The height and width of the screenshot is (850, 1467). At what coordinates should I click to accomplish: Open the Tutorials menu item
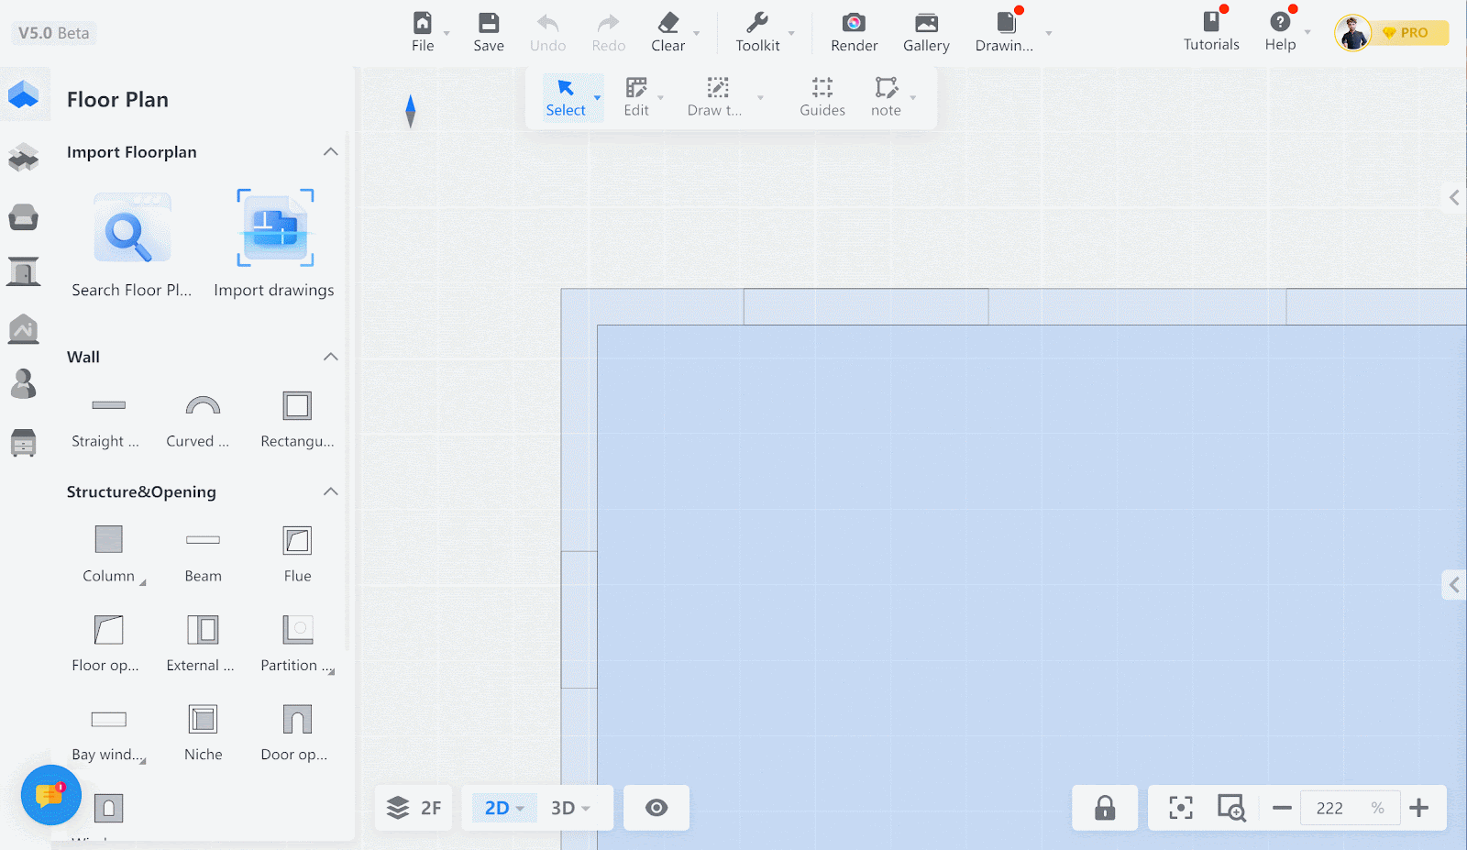point(1210,32)
